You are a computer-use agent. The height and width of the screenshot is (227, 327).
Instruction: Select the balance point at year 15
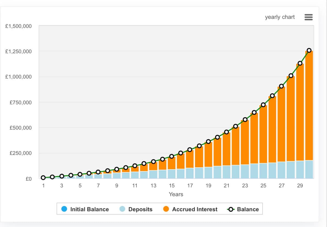pos(171,157)
